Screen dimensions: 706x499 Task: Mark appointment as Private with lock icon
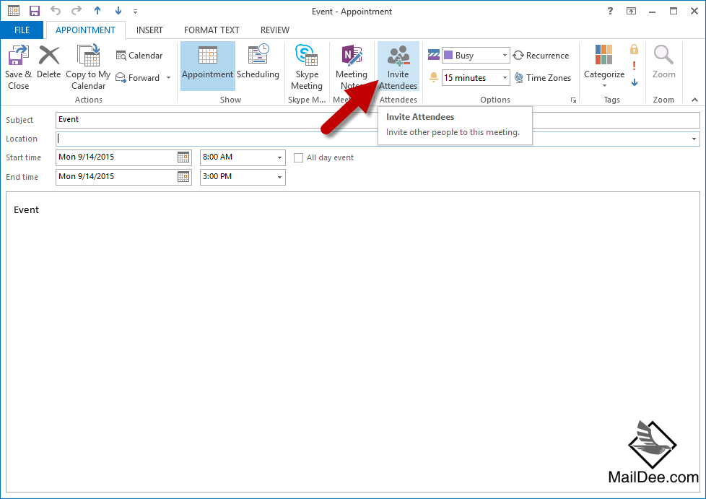pyautogui.click(x=634, y=49)
